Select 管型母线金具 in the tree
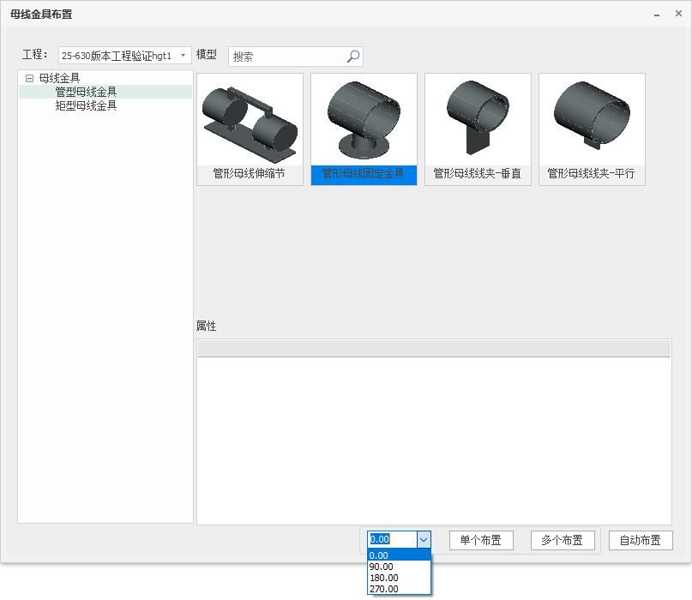692x600 pixels. pyautogui.click(x=86, y=92)
